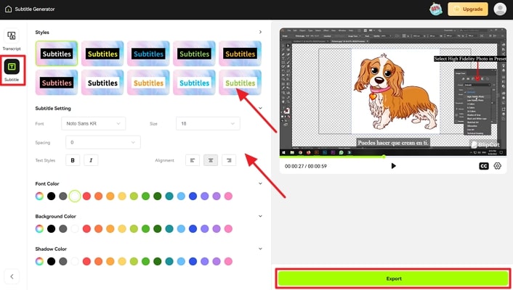This screenshot has height=290, width=513.
Task: Select green-on-black Subtitles style
Action: pos(194,54)
